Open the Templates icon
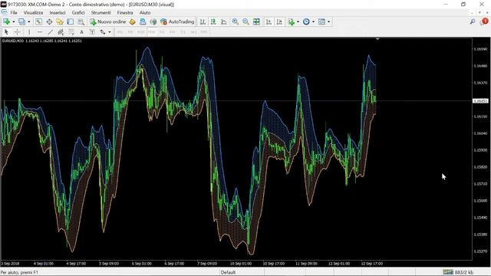Screen dimensions: 491x276 tap(321, 21)
